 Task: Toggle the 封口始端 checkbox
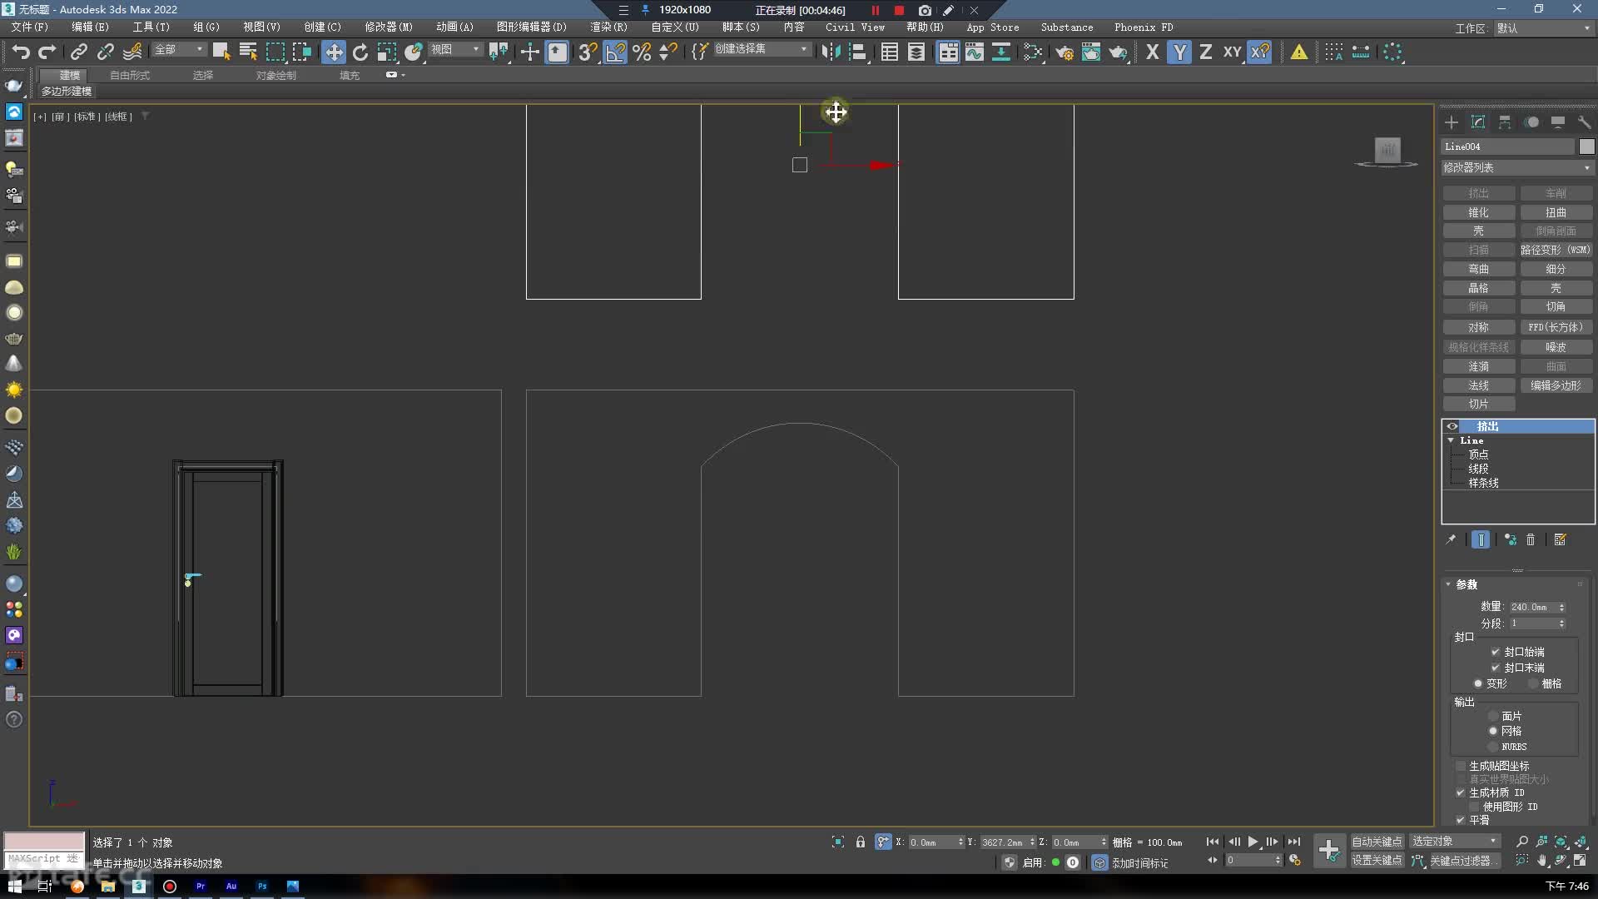(1496, 652)
